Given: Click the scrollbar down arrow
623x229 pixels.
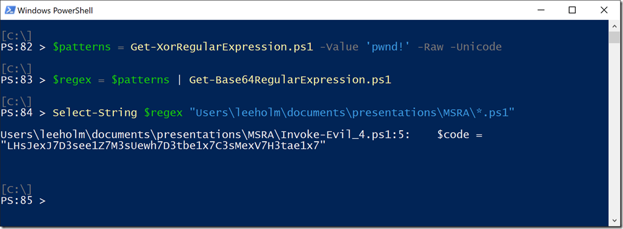Looking at the screenshot, I should pyautogui.click(x=615, y=221).
